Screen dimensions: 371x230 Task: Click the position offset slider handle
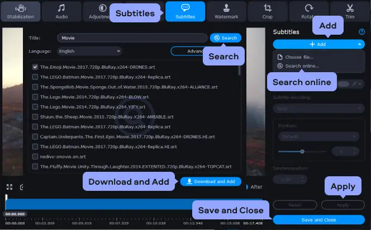(302, 151)
